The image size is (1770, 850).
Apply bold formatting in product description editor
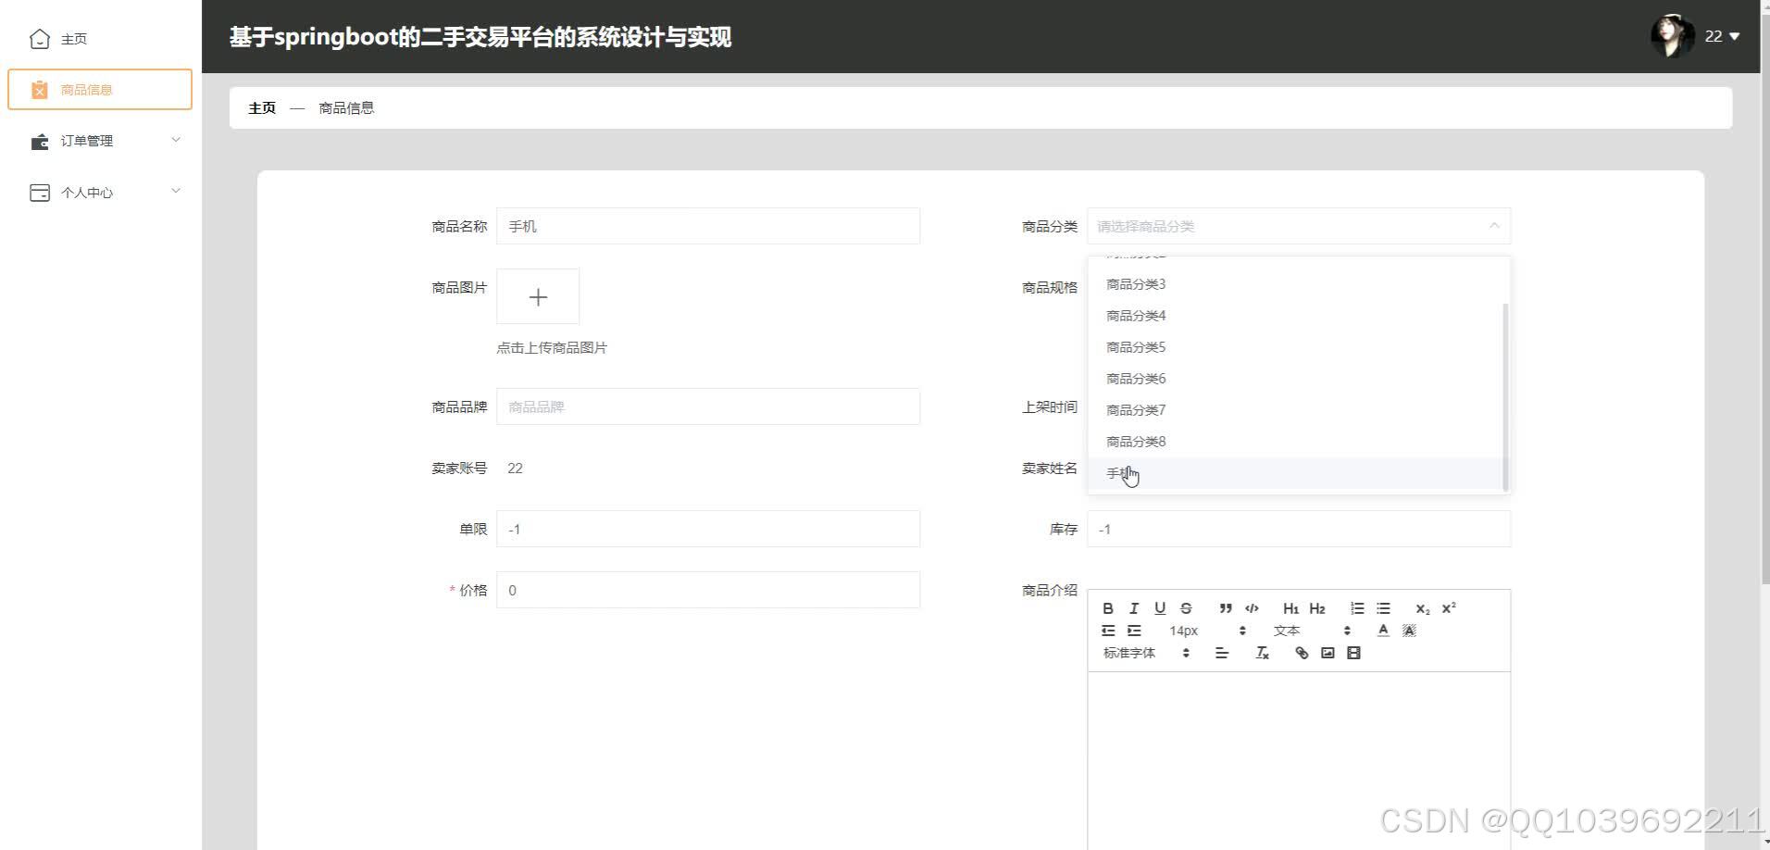(1108, 608)
